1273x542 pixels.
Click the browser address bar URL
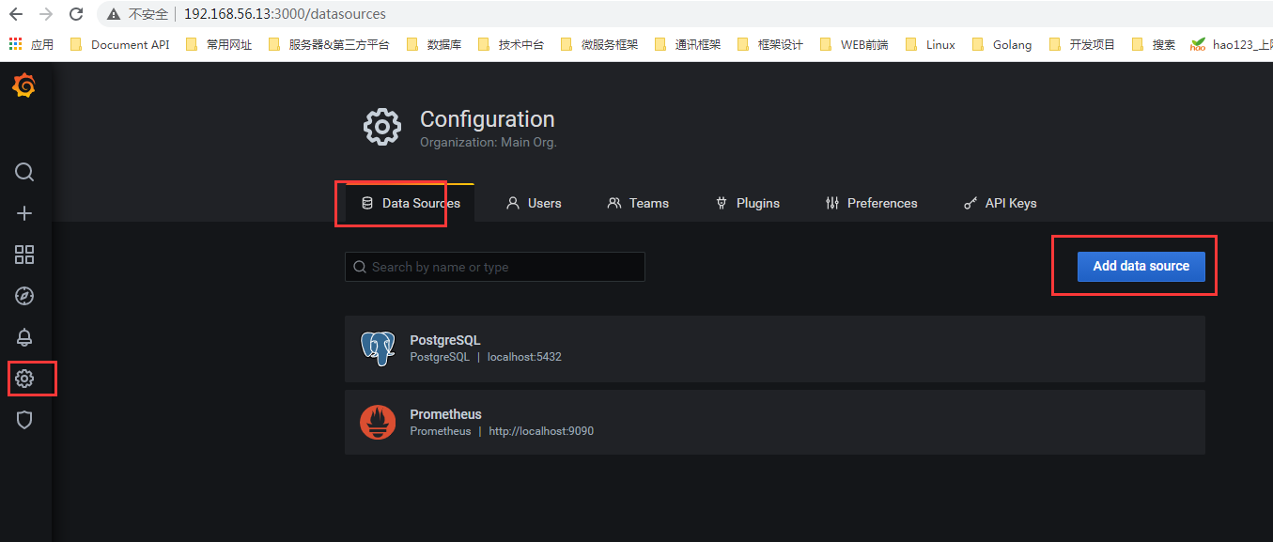(x=285, y=14)
